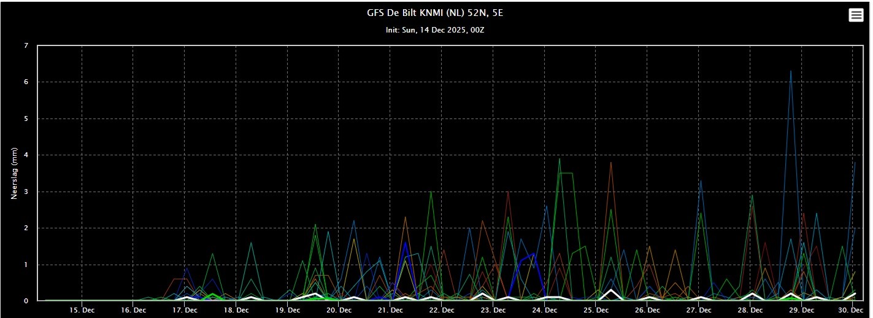Image resolution: width=873 pixels, height=318 pixels.
Task: Click the "22. Dec" x-axis label
Action: [x=442, y=311]
